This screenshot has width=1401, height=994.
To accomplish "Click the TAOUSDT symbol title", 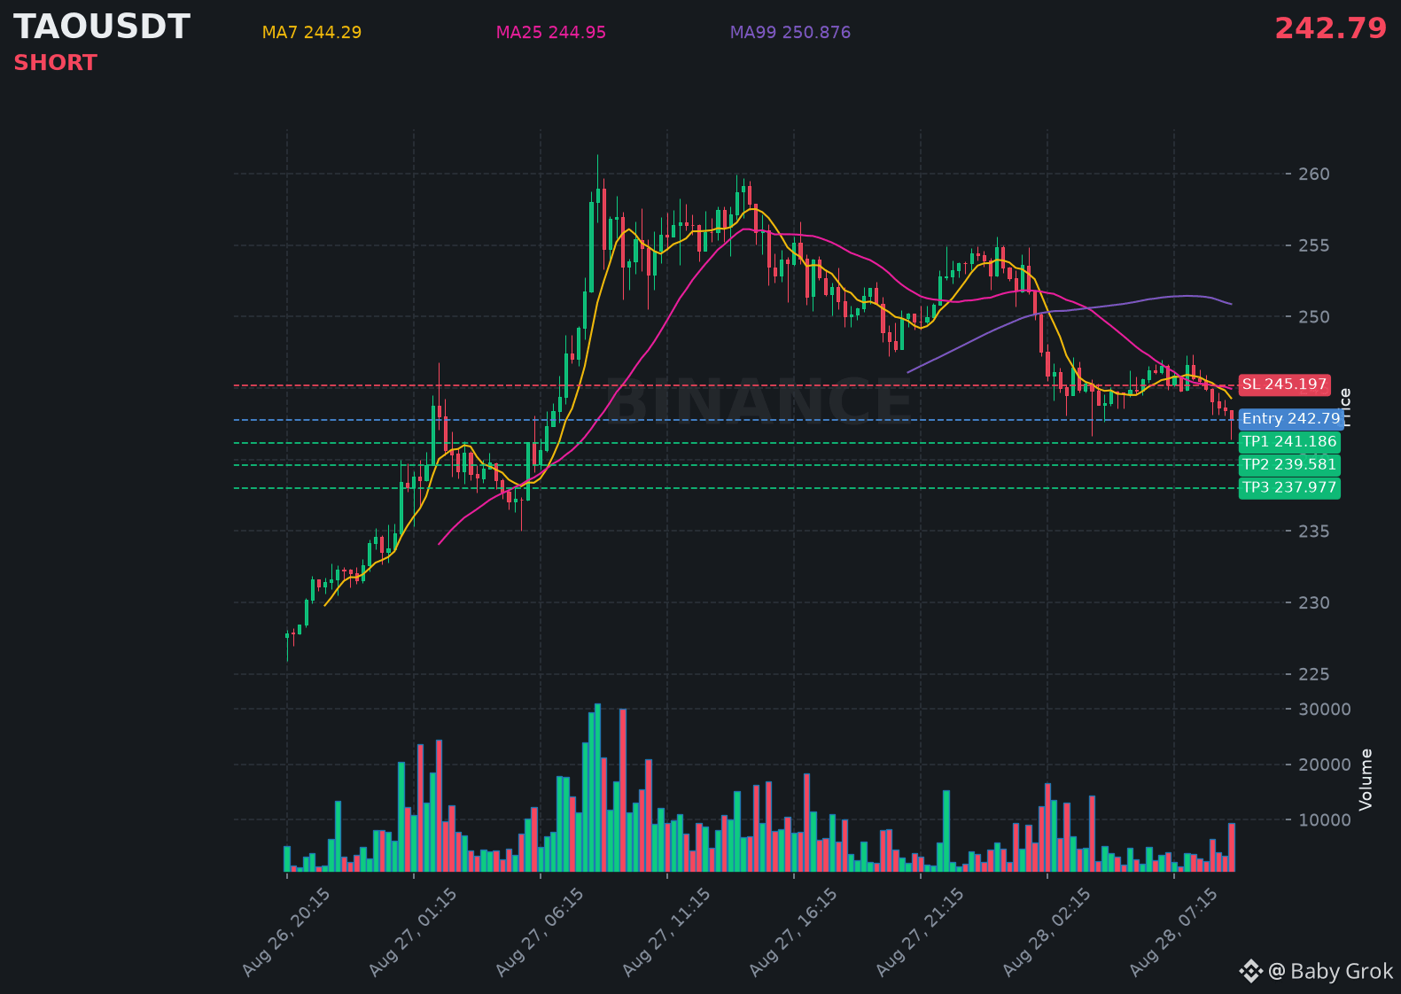I will [x=102, y=27].
